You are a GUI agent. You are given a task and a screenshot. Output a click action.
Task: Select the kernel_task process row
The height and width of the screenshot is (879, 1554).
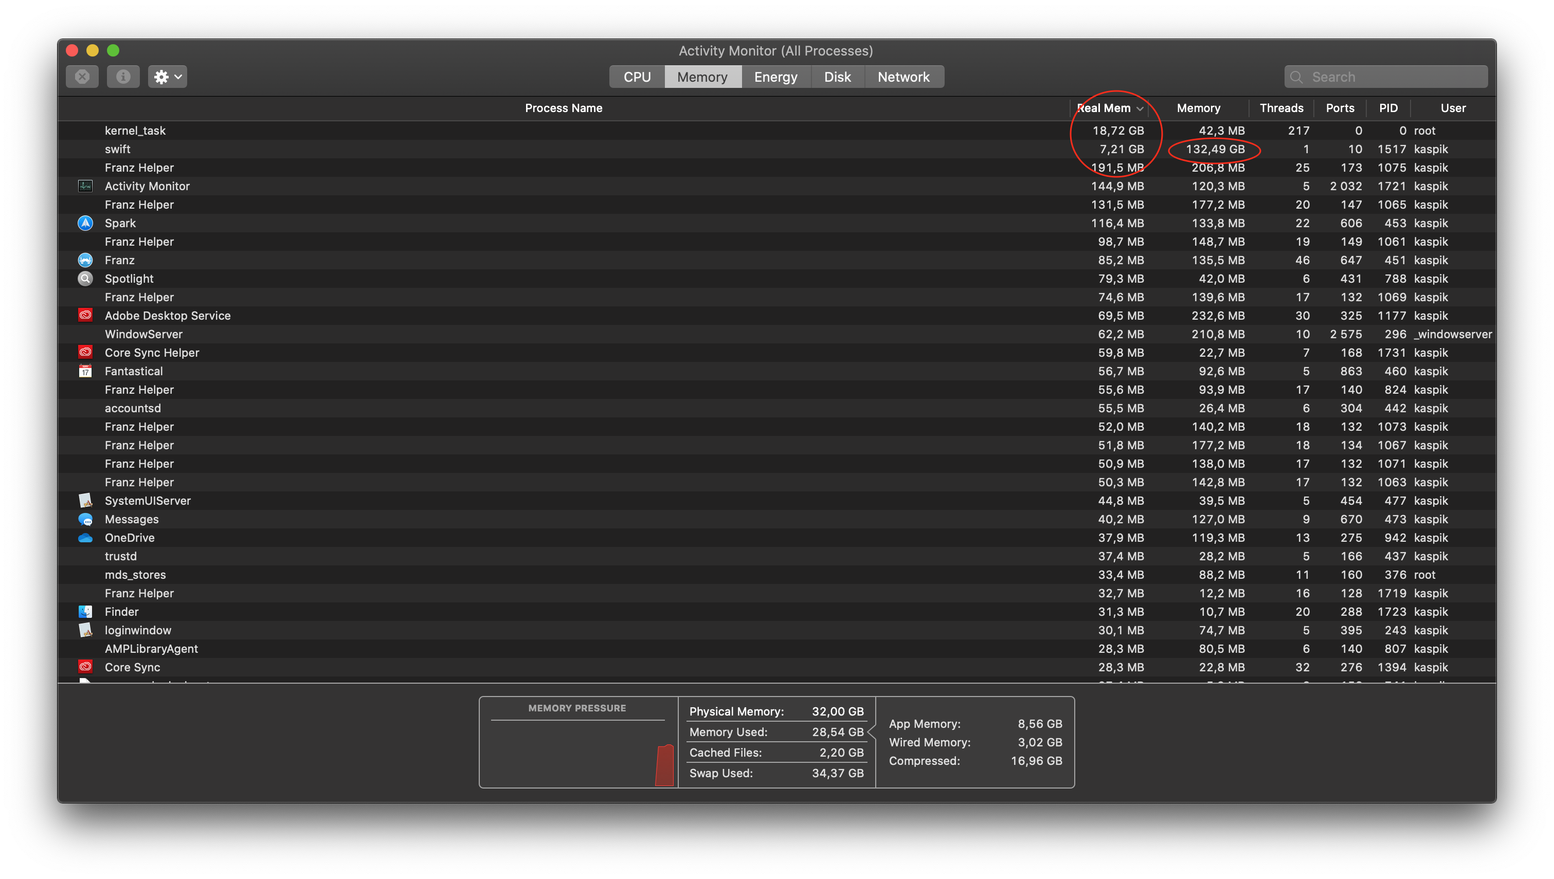[777, 131]
